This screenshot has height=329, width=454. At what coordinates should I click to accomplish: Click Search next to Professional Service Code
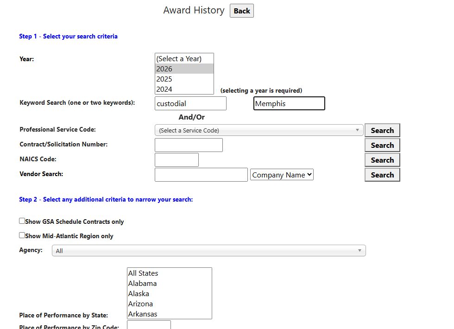382,130
